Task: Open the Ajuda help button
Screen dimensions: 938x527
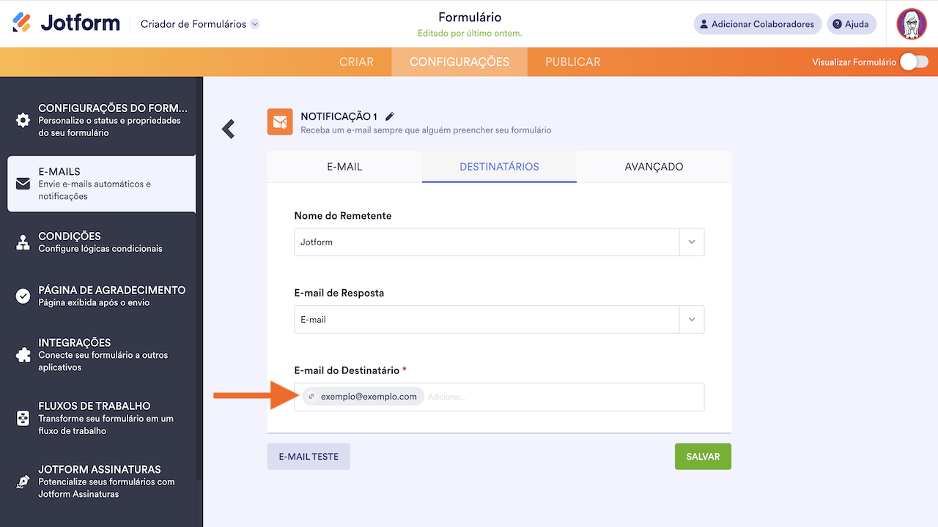Action: [852, 24]
